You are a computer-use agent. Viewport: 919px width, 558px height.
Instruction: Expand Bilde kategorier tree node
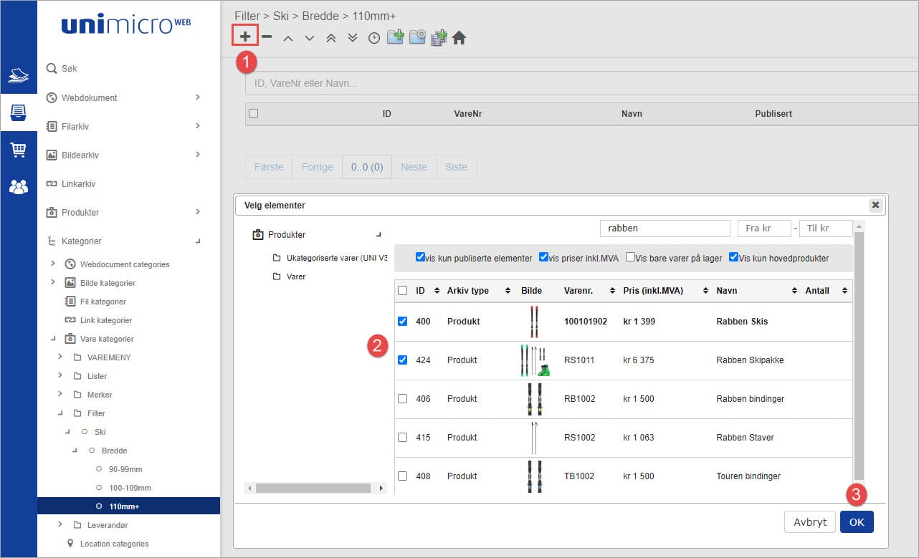(52, 282)
